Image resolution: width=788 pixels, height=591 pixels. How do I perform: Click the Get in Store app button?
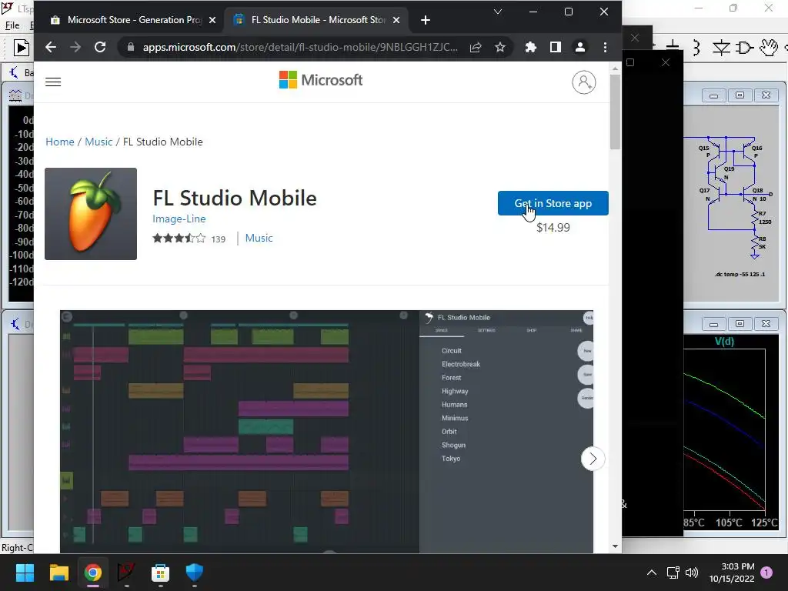point(553,203)
